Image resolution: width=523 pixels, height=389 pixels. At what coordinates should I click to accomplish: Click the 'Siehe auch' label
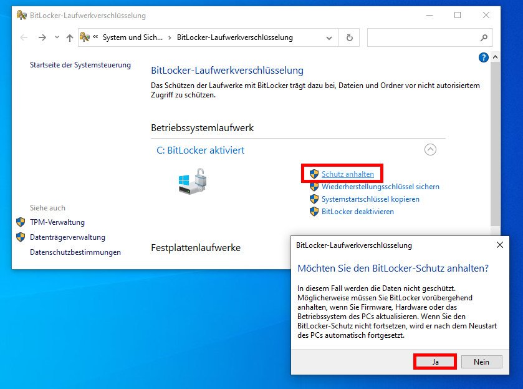tap(48, 208)
